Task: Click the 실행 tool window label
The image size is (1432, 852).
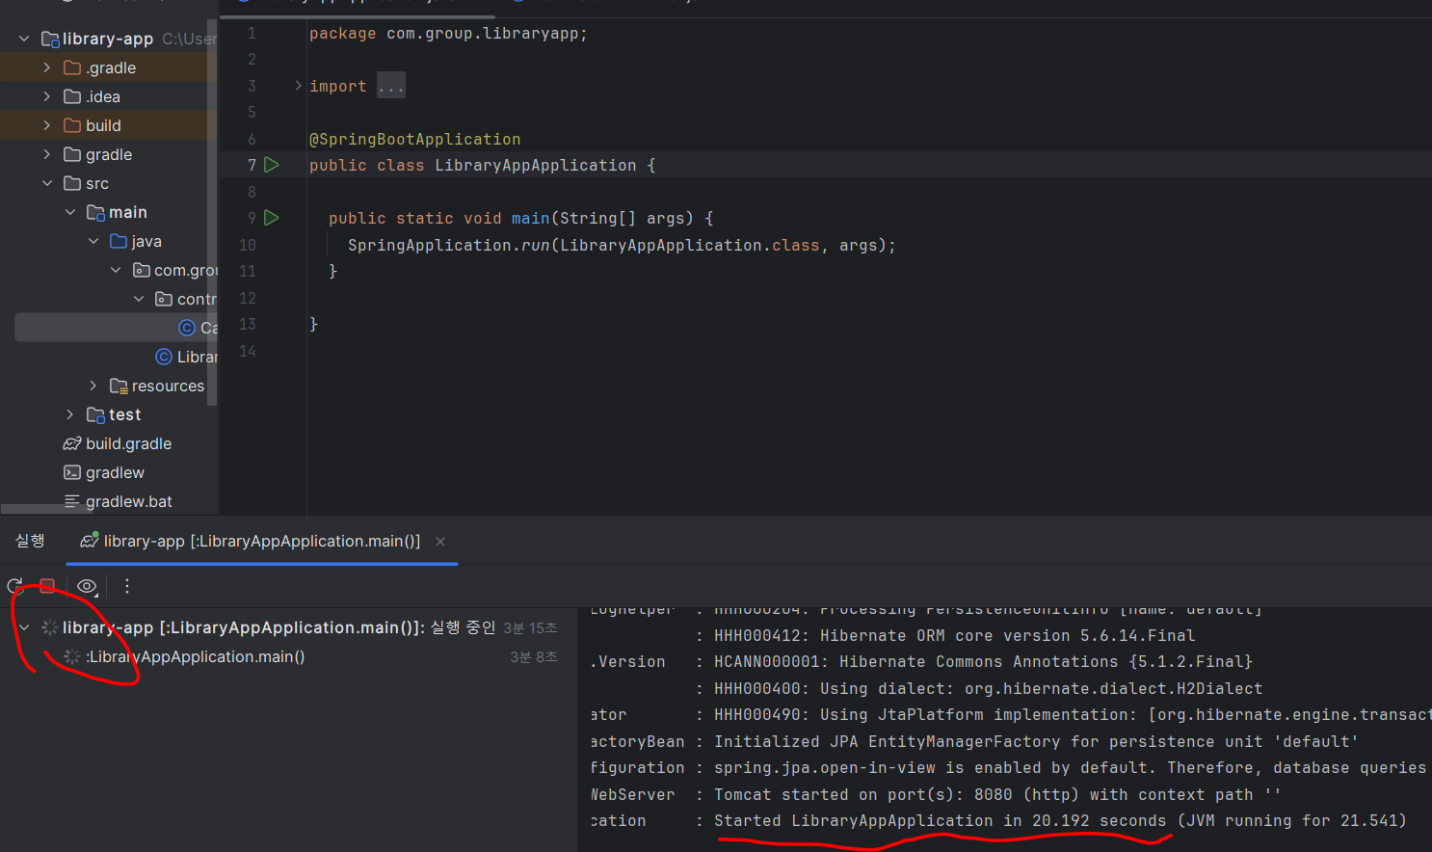Action: 30,541
